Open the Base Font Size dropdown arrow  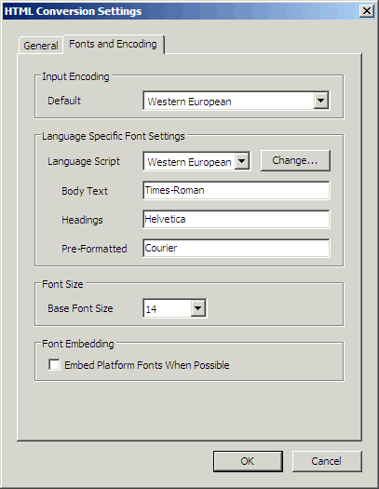[x=198, y=308]
